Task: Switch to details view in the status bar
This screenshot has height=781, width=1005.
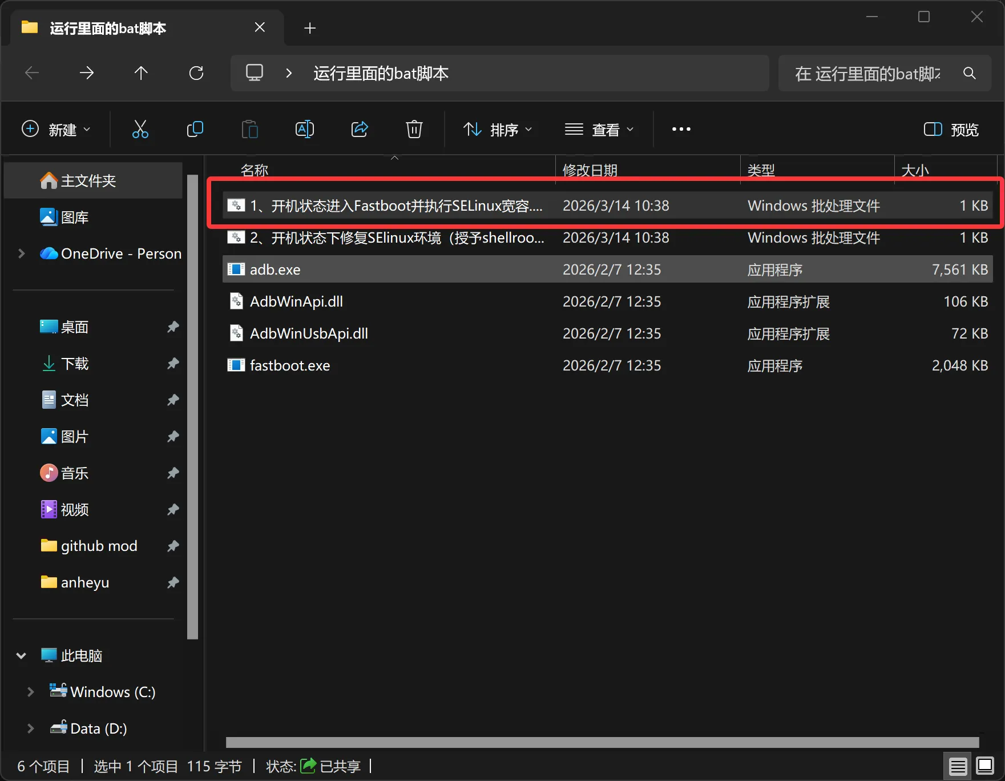Action: tap(958, 766)
